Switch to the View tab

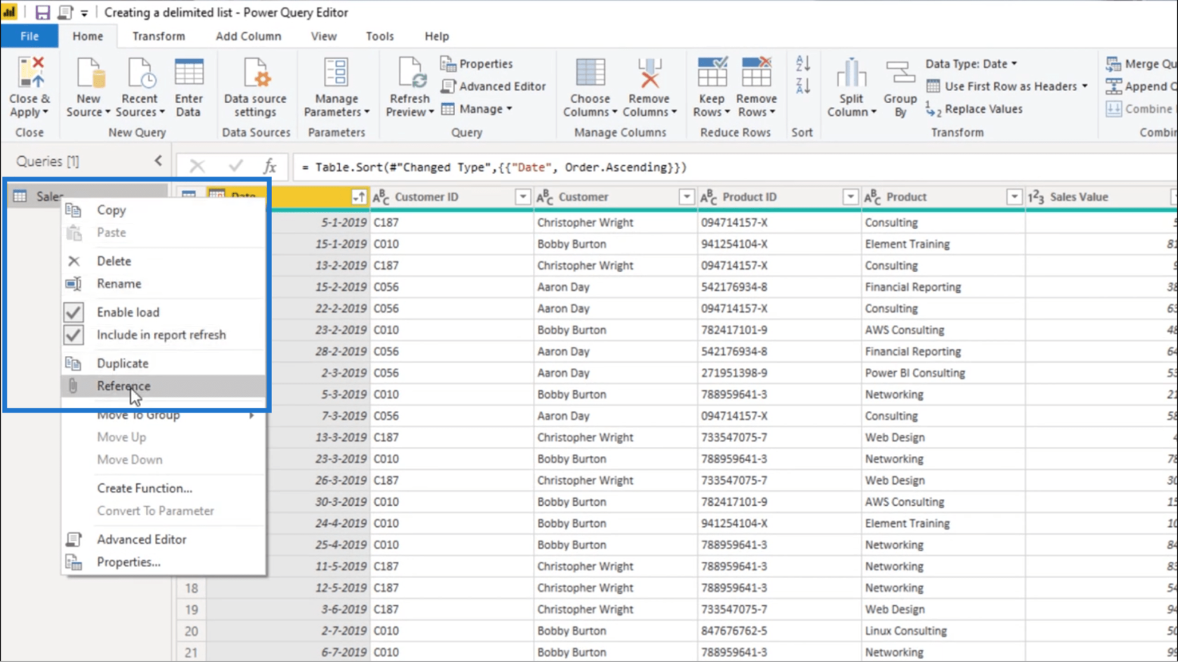pos(324,36)
